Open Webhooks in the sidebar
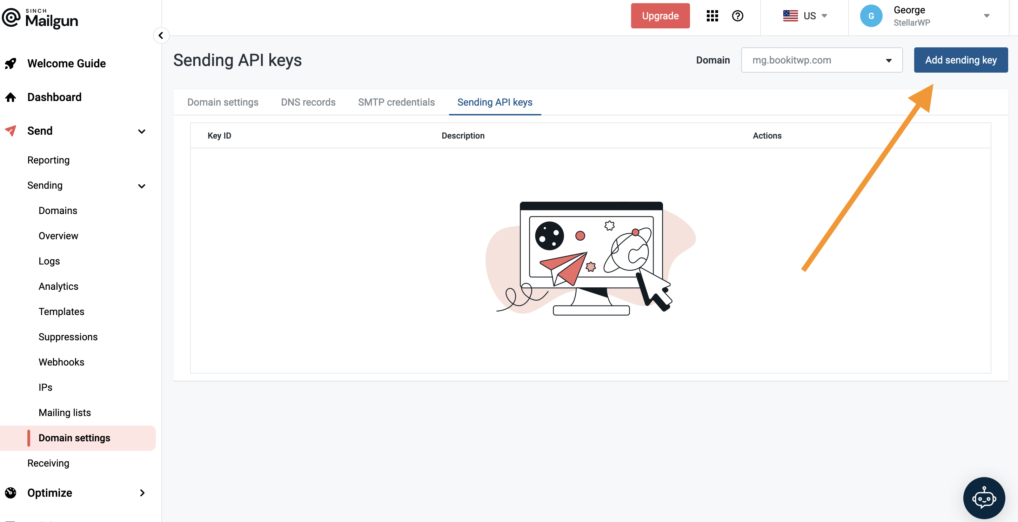The height and width of the screenshot is (522, 1018). tap(61, 362)
